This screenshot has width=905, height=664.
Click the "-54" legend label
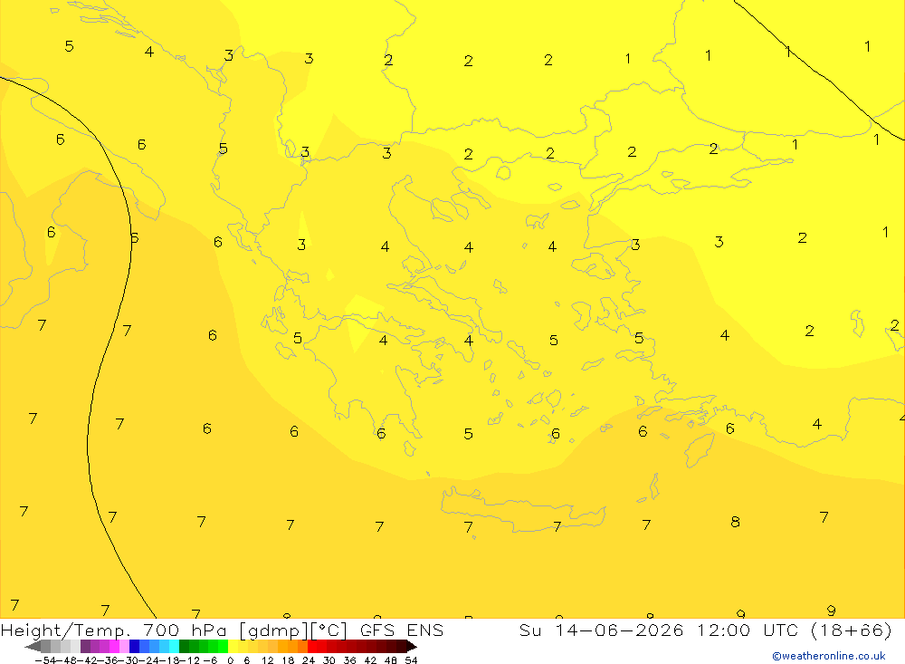coord(45,660)
